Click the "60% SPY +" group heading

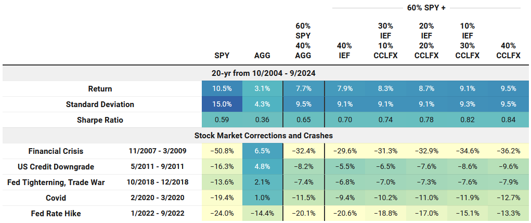[x=426, y=8]
